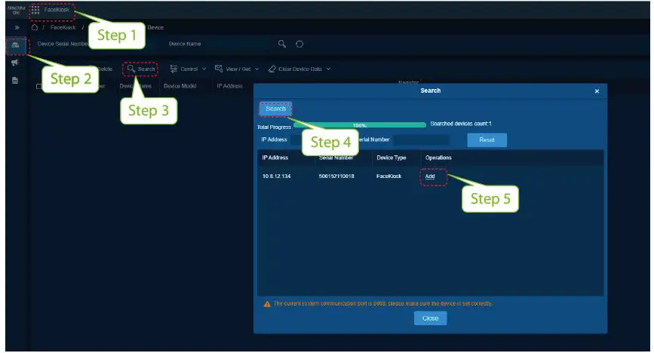Screen dimensions: 654x353
Task: Open the Control dropdown in the toolbar
Action: 188,69
